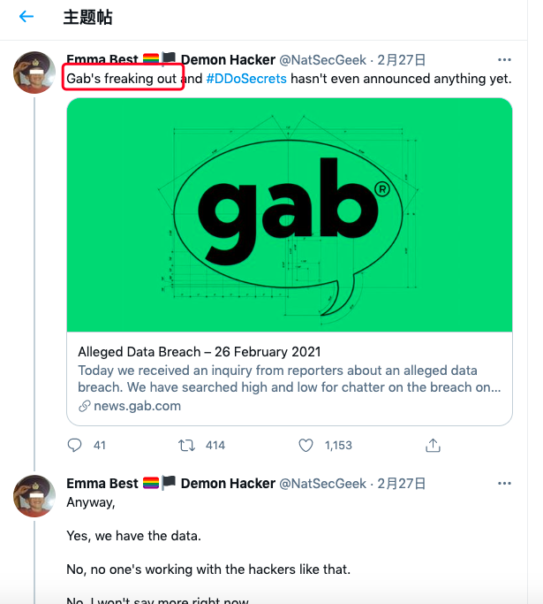Open the first tweet's 2月27日 timestamp

click(401, 60)
